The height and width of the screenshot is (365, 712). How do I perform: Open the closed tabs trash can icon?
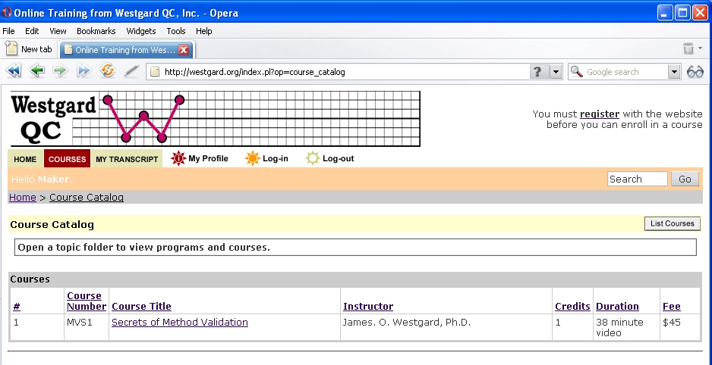688,48
